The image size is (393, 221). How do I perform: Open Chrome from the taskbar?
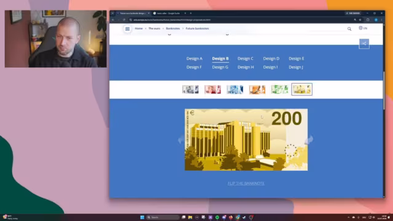238,217
